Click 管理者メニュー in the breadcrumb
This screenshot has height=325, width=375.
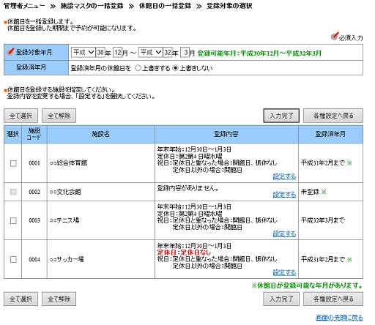click(24, 6)
